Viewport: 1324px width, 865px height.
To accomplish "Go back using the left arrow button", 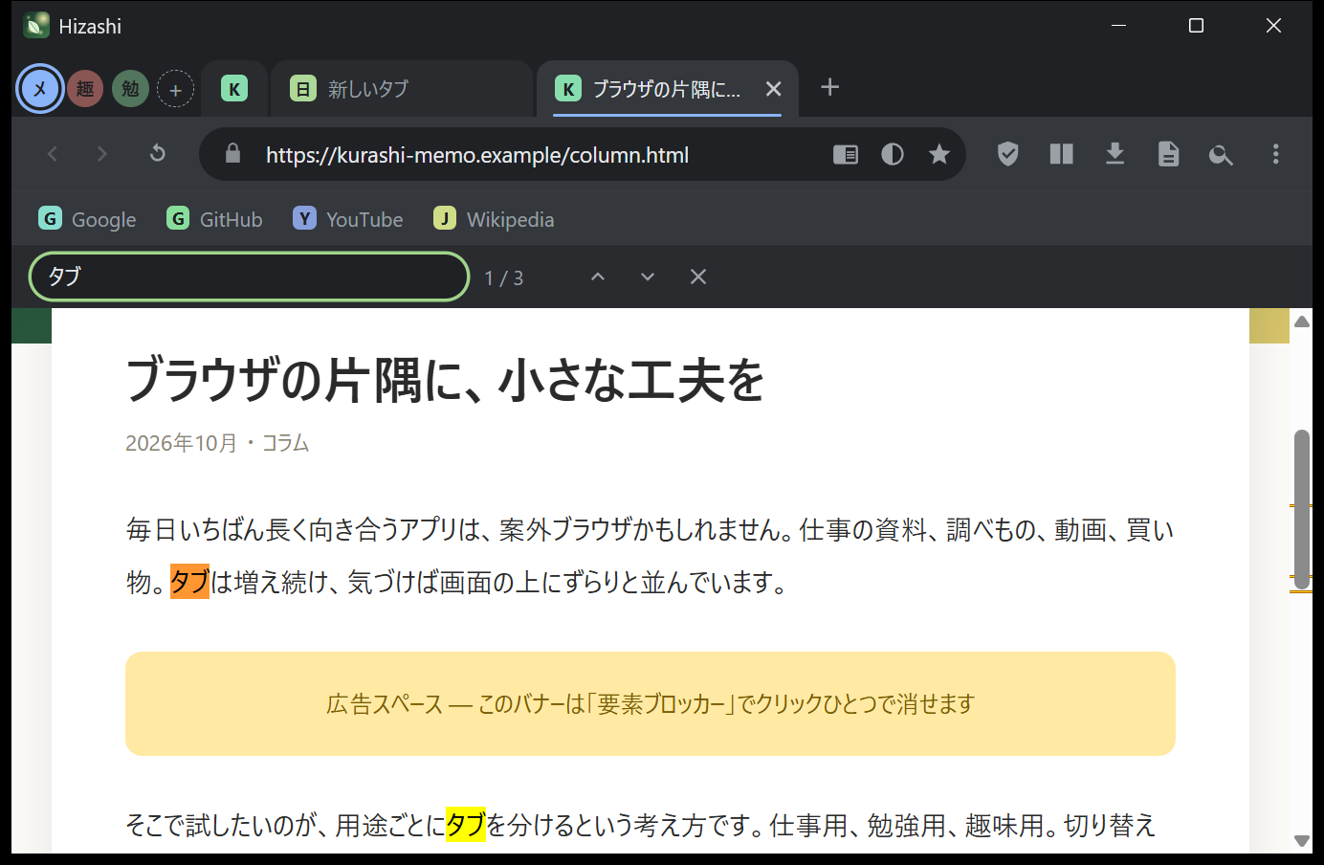I will coord(53,154).
